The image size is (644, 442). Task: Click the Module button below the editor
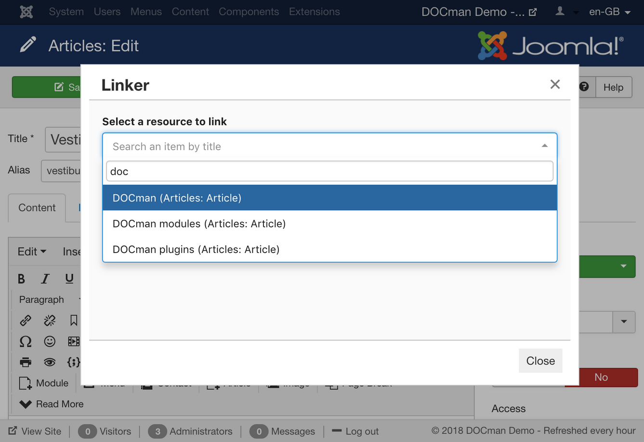(44, 383)
